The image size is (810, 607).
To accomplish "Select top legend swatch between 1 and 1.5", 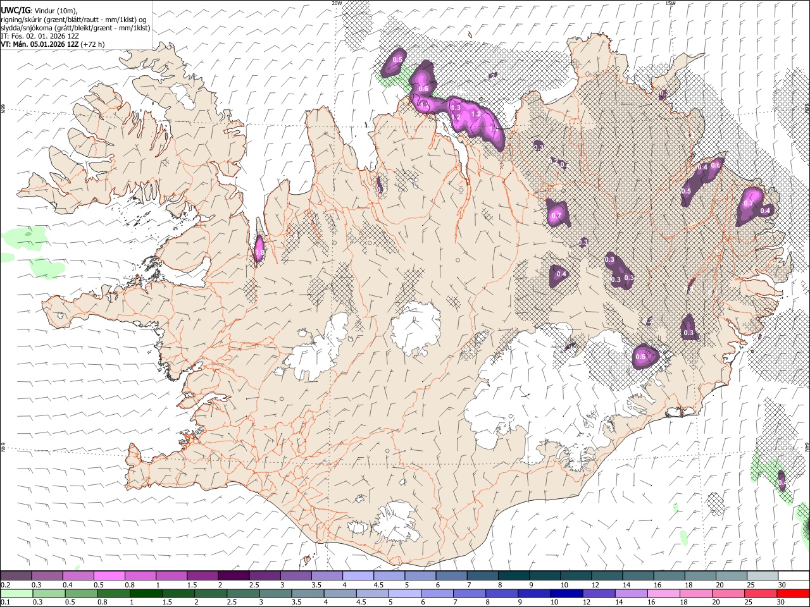I will point(171,575).
